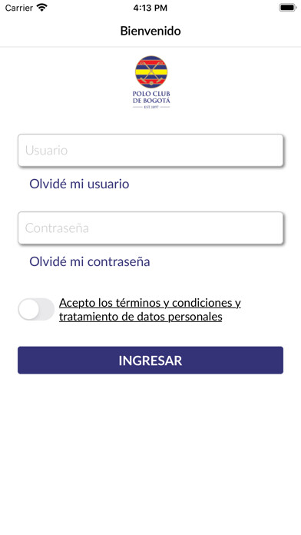Tap the 4:13 PM clock
The height and width of the screenshot is (535, 301).
pyautogui.click(x=150, y=8)
